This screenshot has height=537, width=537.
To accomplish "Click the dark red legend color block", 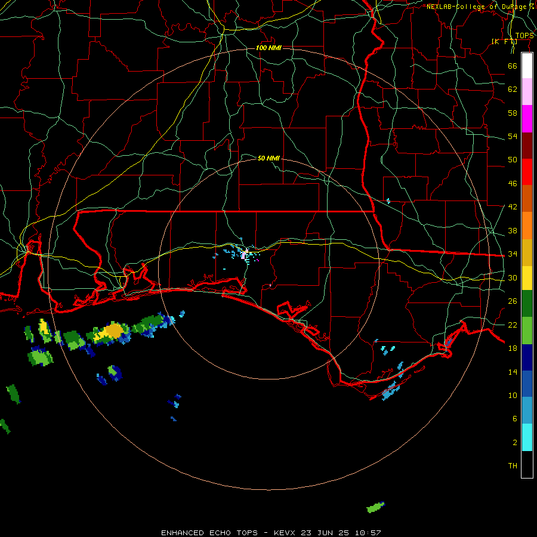I will 527,145.
